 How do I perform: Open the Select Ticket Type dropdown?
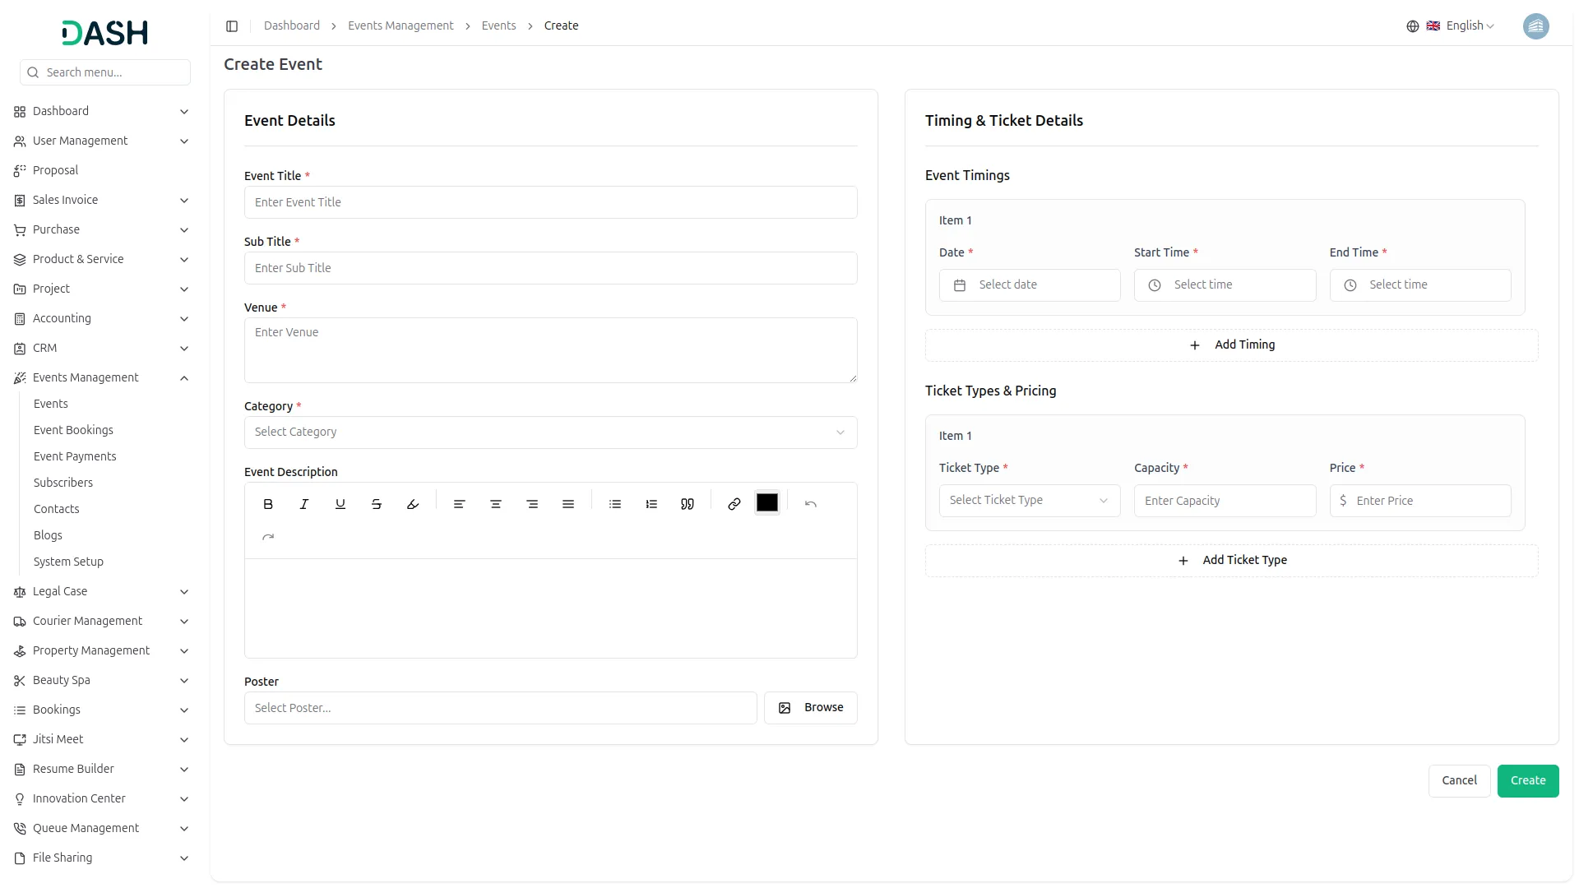click(1029, 501)
